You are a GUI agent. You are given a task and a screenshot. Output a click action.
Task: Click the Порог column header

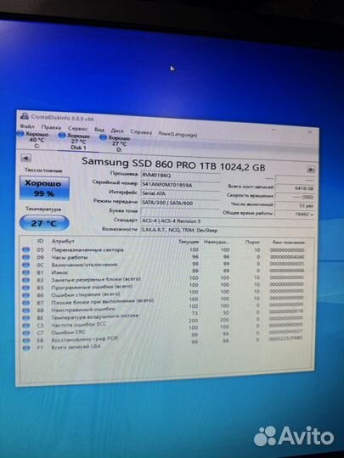253,242
